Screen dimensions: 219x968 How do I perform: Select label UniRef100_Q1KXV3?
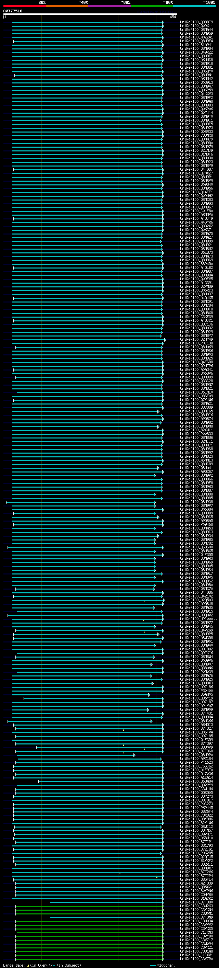click(196, 94)
